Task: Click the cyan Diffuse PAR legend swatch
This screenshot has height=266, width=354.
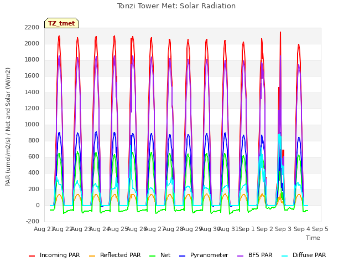Action: pyautogui.click(x=285, y=256)
